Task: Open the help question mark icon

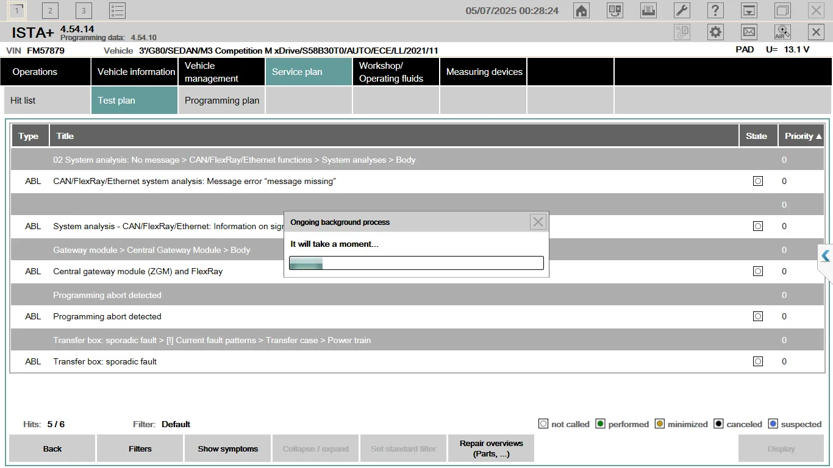Action: click(x=715, y=10)
